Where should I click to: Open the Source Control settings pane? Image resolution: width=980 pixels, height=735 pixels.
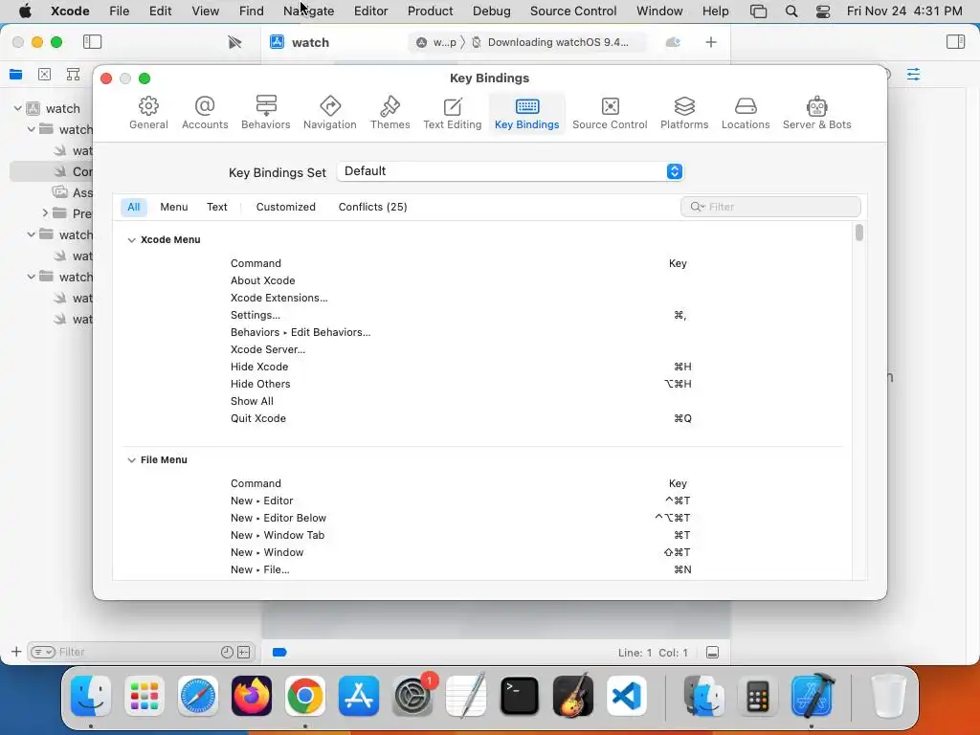(610, 113)
